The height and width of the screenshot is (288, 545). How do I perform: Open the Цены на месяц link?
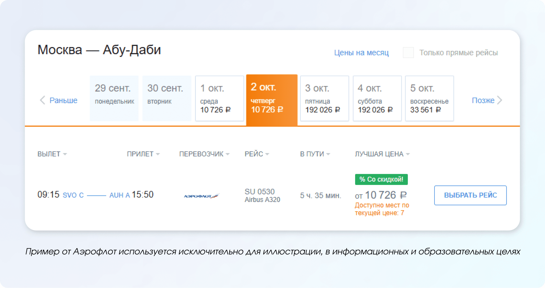(362, 53)
